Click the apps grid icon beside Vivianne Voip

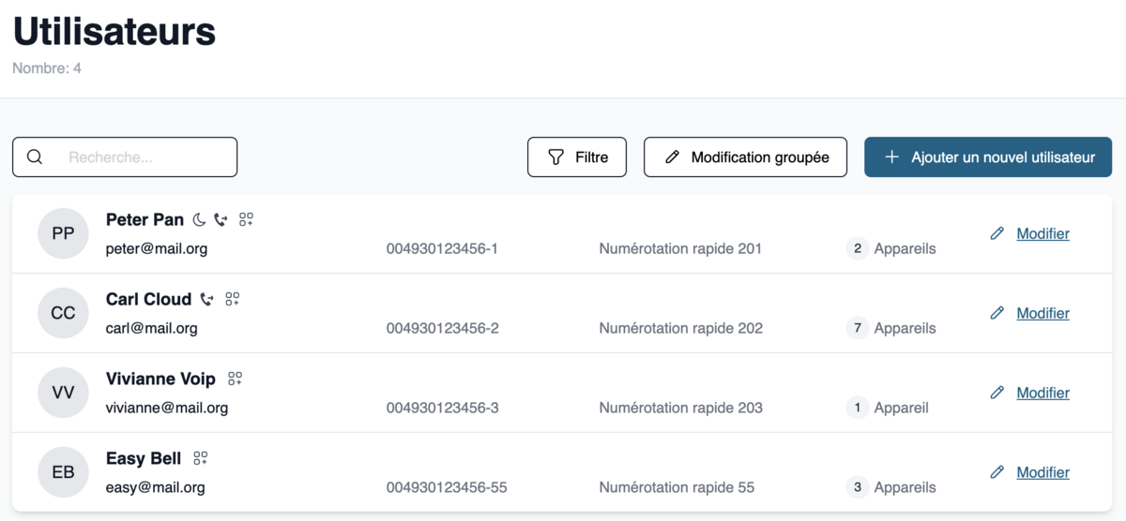click(x=235, y=380)
